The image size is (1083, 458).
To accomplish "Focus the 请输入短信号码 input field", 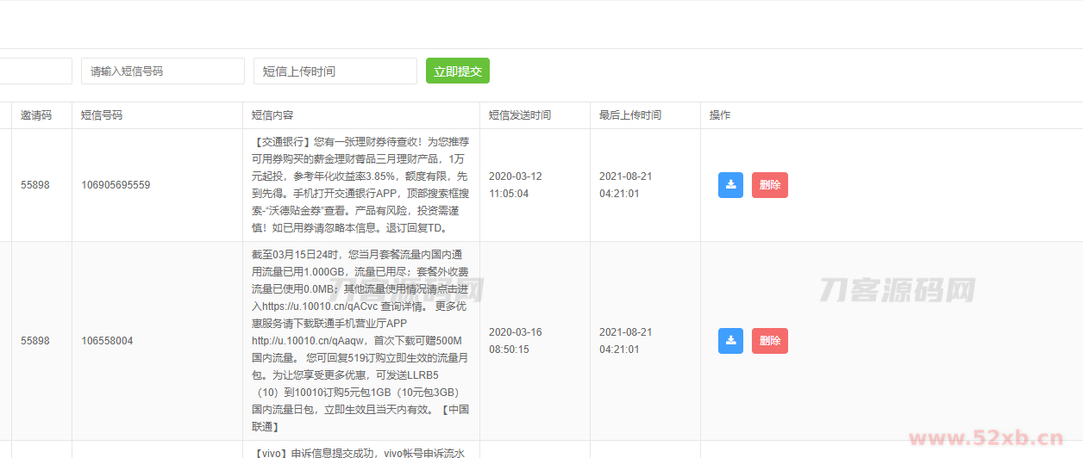I will pyautogui.click(x=162, y=71).
